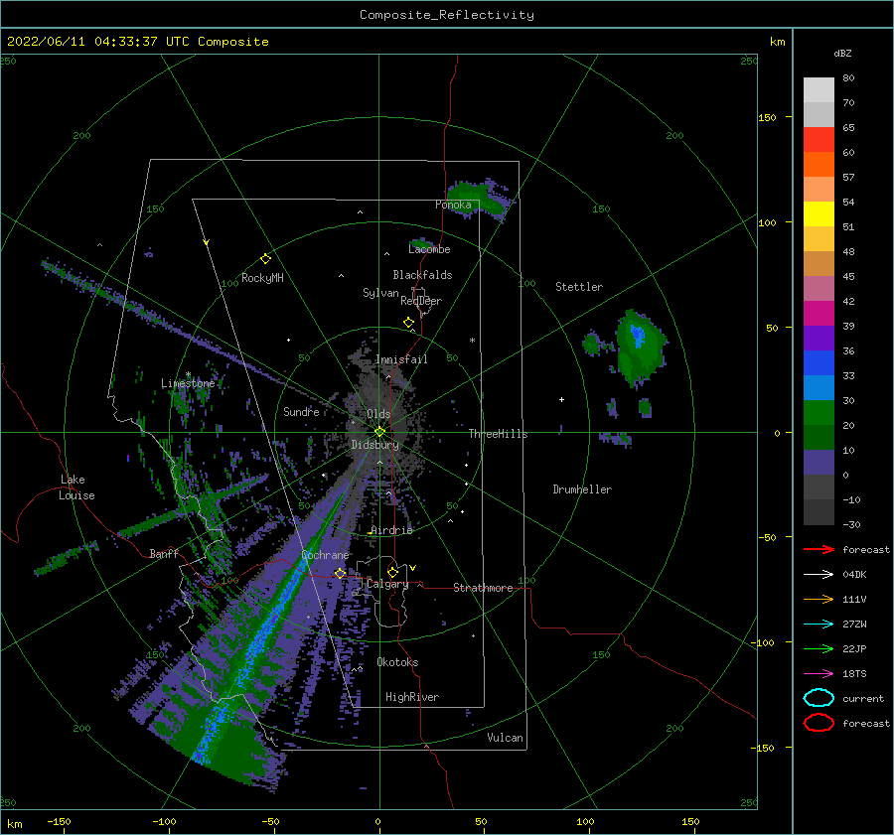Viewport: 894px width, 835px height.
Task: Click the Okotoks town label
Action: (x=397, y=662)
